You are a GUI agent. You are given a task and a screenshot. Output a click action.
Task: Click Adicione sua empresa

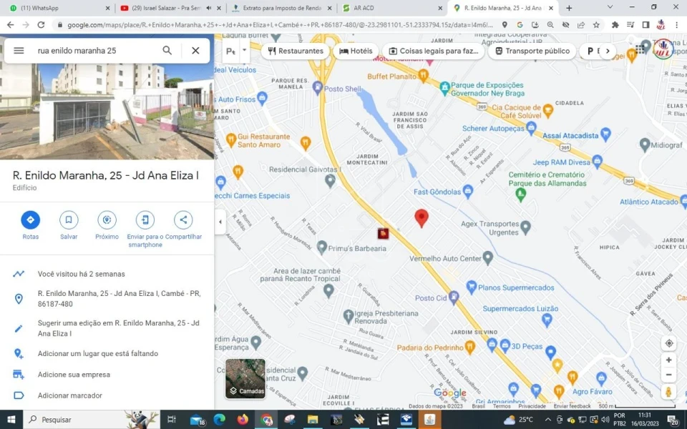pyautogui.click(x=107, y=374)
